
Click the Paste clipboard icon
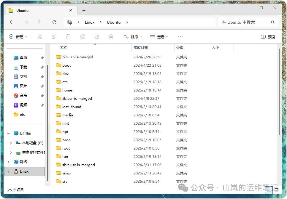(x=68, y=37)
